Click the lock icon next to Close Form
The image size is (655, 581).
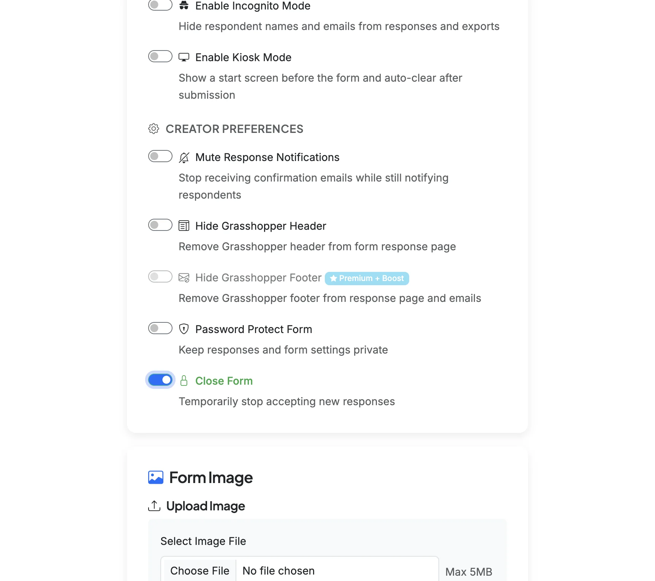pyautogui.click(x=184, y=380)
